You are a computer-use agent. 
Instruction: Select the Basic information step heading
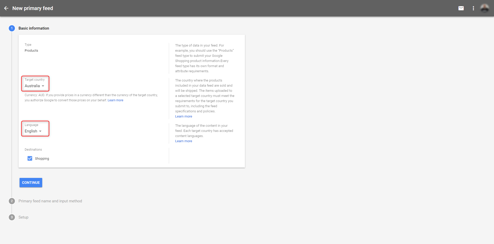[34, 28]
